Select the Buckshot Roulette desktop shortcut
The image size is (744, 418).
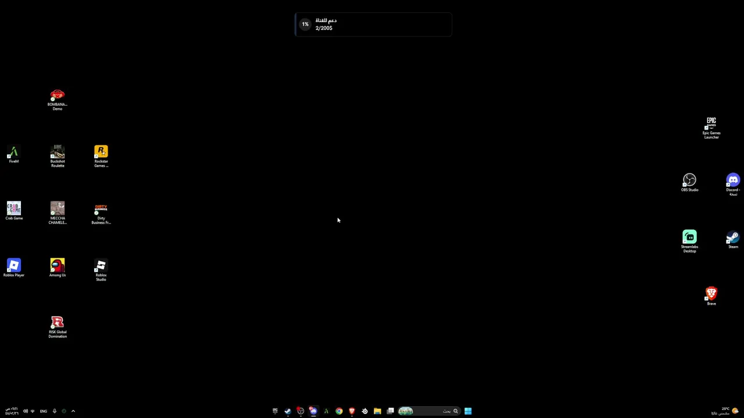(58, 157)
